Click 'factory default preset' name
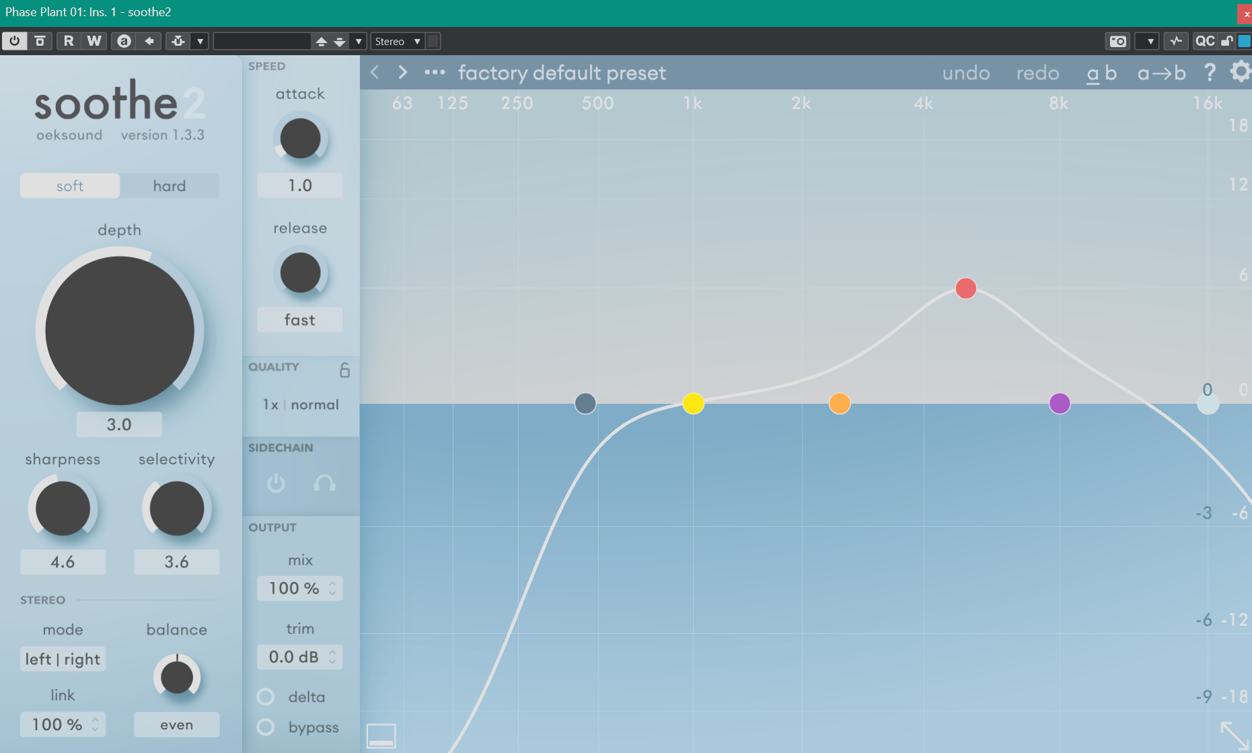1252x753 pixels. coord(562,73)
